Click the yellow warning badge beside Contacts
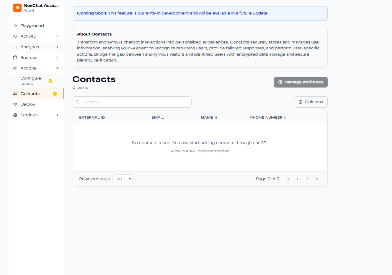This screenshot has width=392, height=275. [55, 94]
